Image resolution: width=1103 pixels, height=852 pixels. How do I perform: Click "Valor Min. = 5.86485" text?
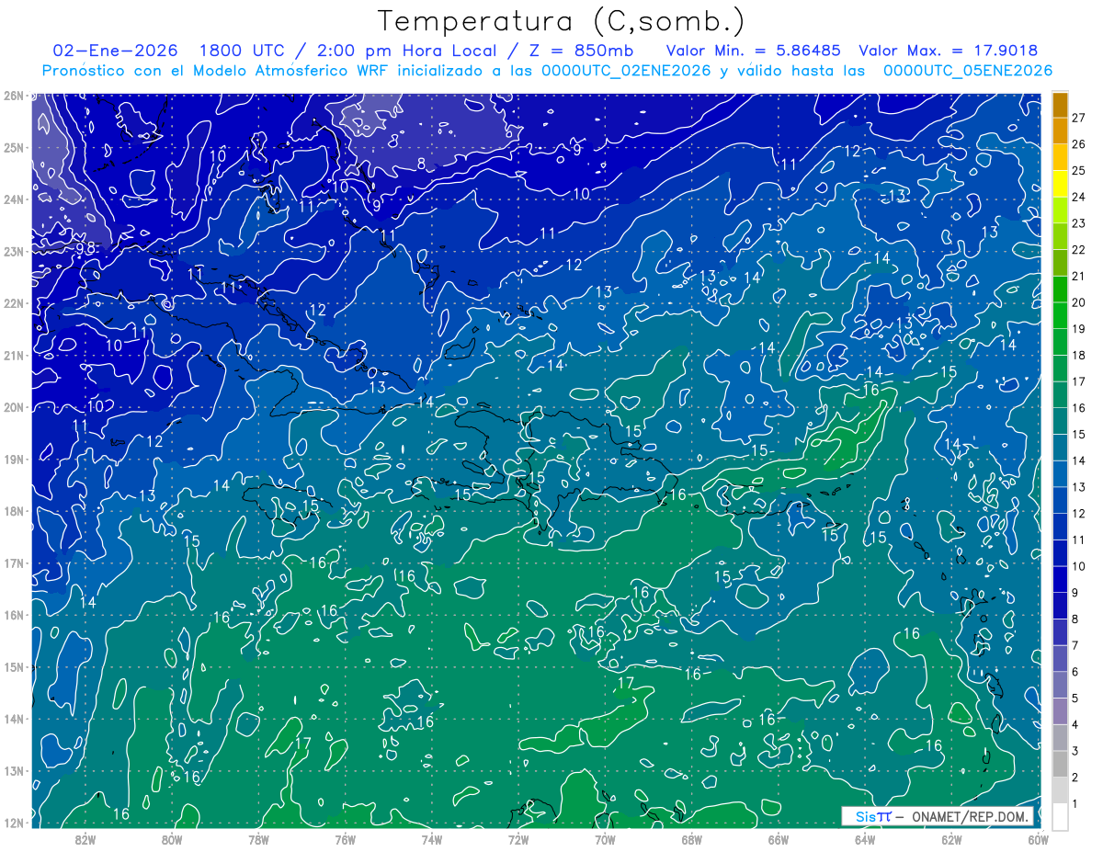click(x=754, y=51)
